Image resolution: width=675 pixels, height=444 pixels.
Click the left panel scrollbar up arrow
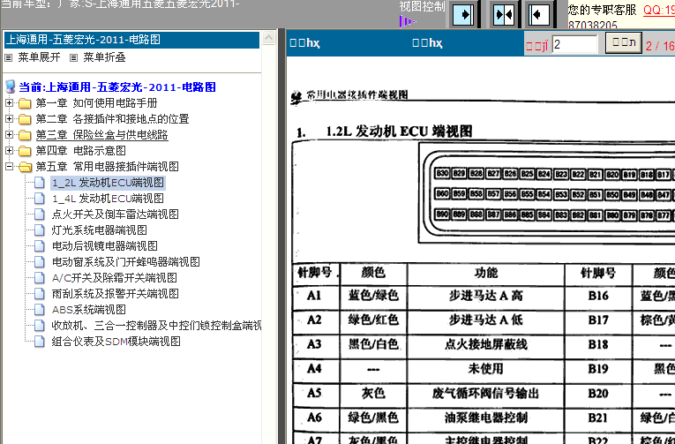tap(268, 38)
